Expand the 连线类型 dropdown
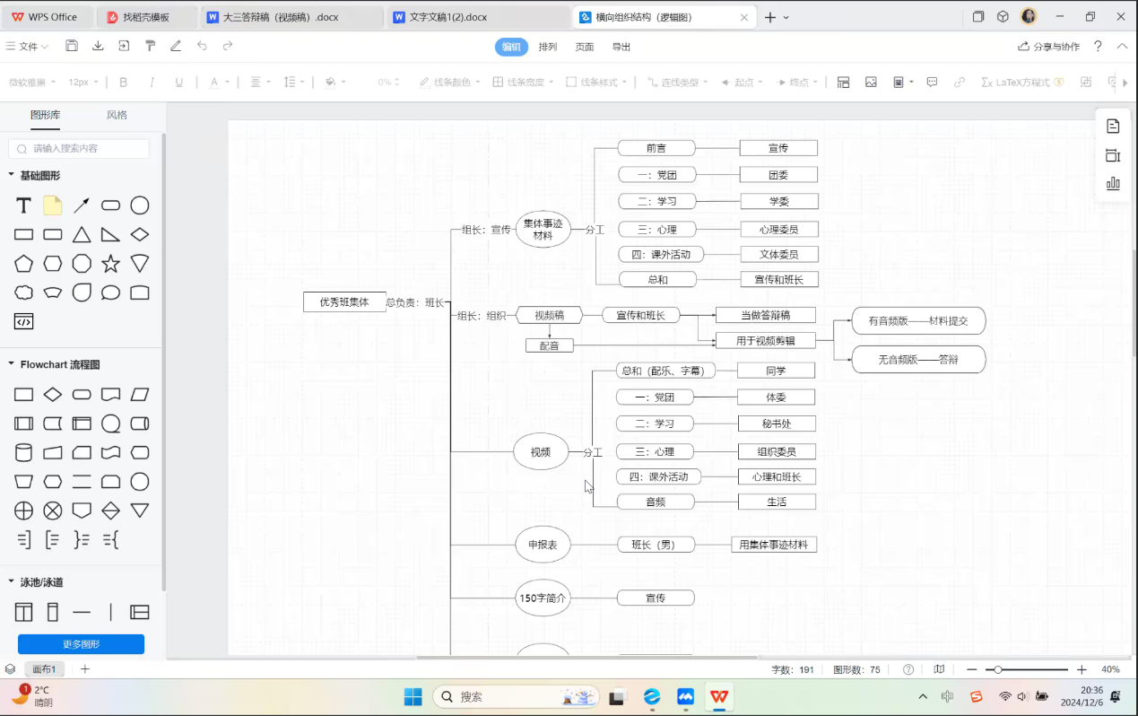 pyautogui.click(x=677, y=82)
